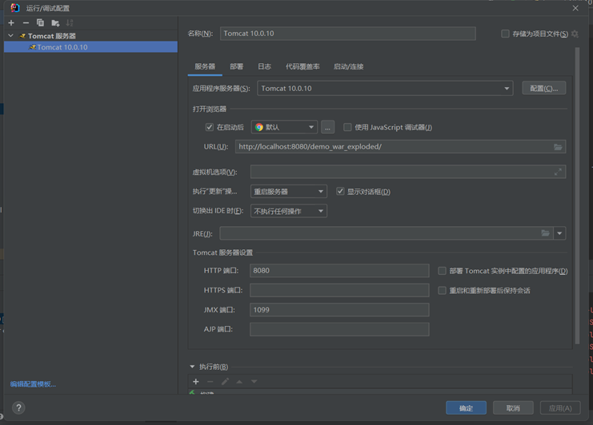Open the 应用程序服务器 Tomcat dropdown
The width and height of the screenshot is (593, 425).
point(385,89)
